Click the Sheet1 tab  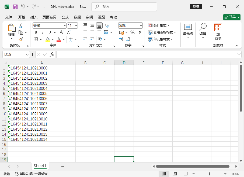coord(40,166)
